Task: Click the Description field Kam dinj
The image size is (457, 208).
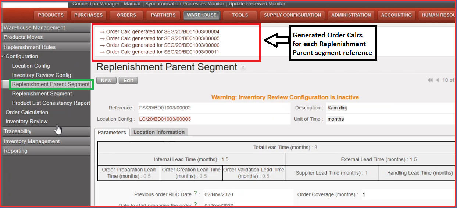Action: point(391,108)
